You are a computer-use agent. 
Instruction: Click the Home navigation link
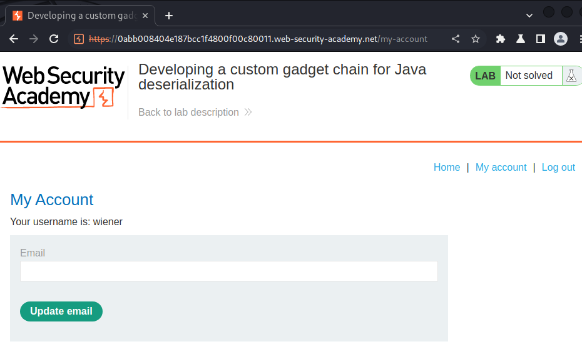point(447,168)
